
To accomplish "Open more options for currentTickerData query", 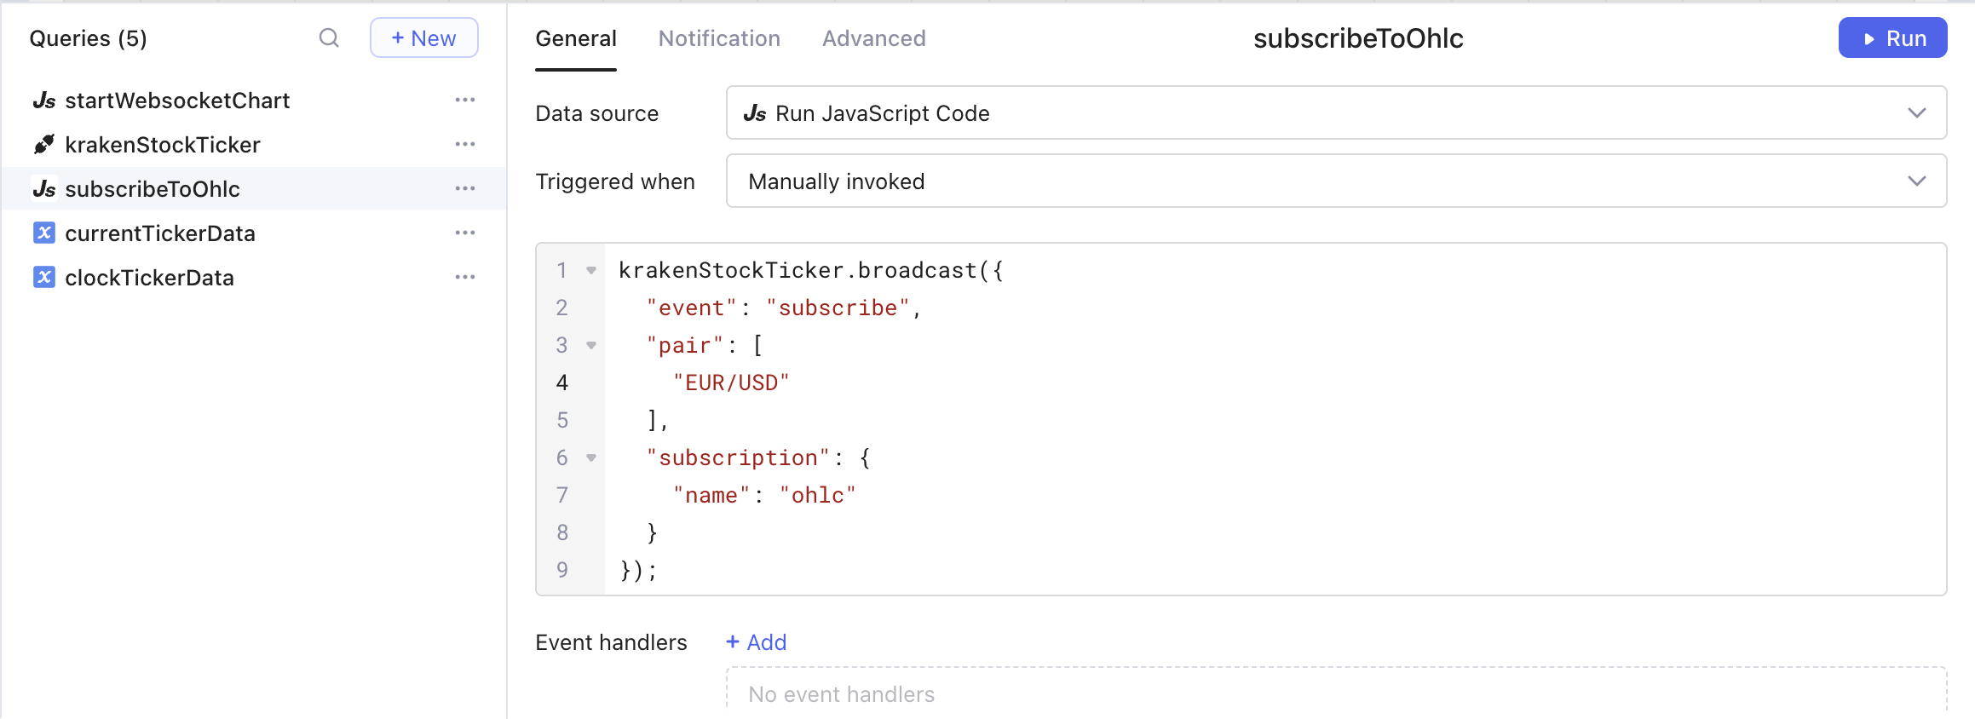I will pos(465,233).
